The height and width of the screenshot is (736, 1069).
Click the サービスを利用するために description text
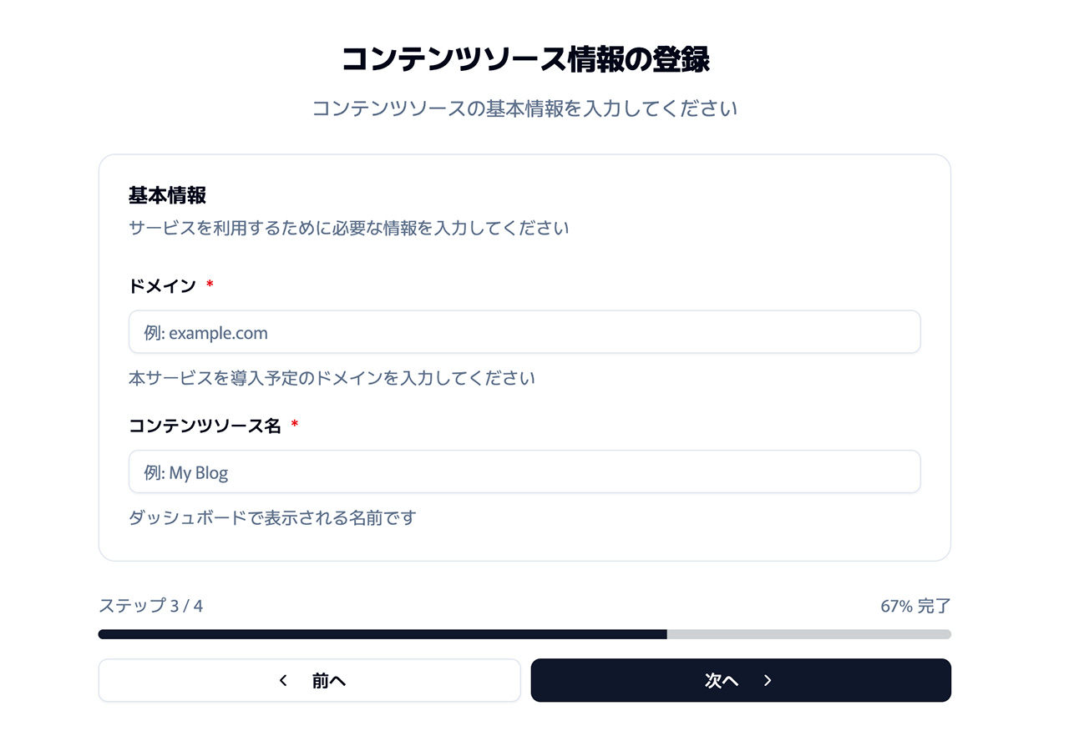(x=349, y=228)
